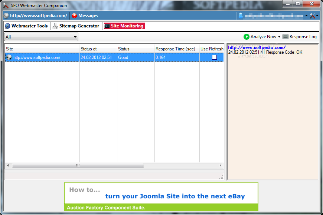Select the http://www.softpedia.com/ site row
The height and width of the screenshot is (215, 323).
coord(114,57)
